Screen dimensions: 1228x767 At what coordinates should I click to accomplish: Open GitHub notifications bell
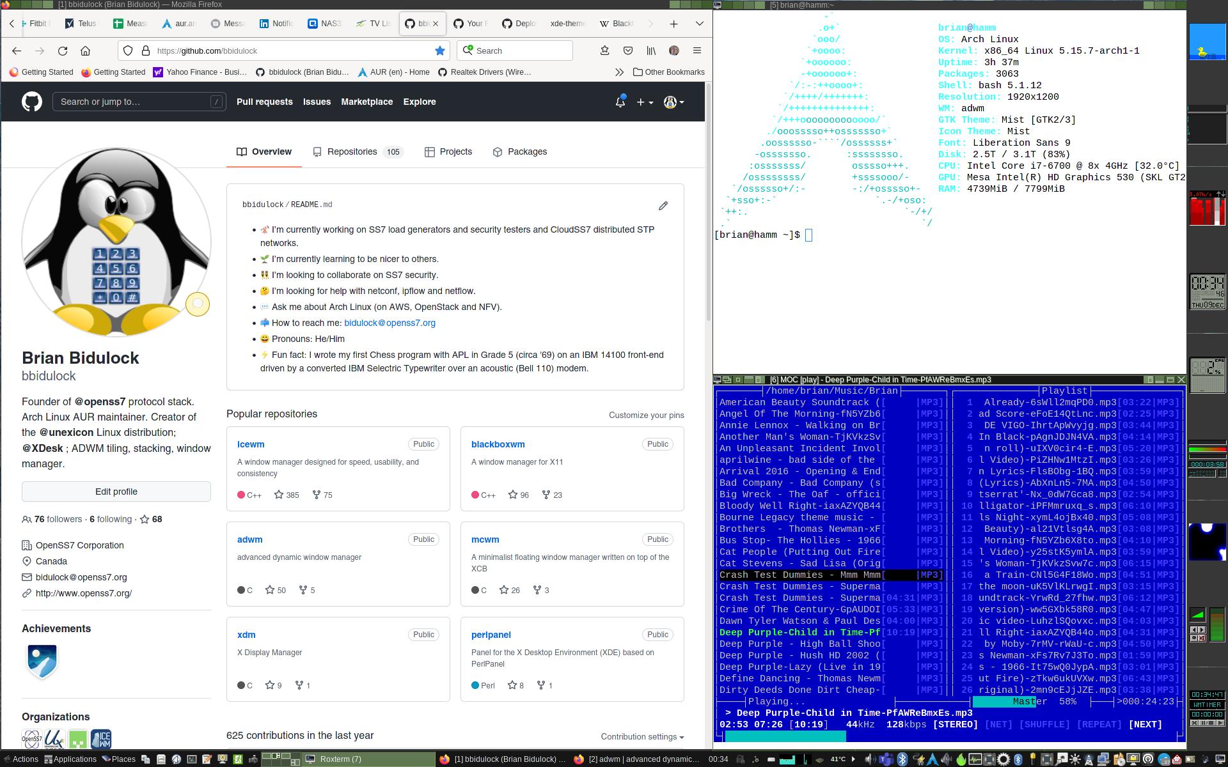(620, 102)
